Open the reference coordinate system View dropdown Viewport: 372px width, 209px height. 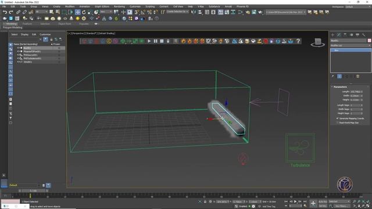coord(106,12)
